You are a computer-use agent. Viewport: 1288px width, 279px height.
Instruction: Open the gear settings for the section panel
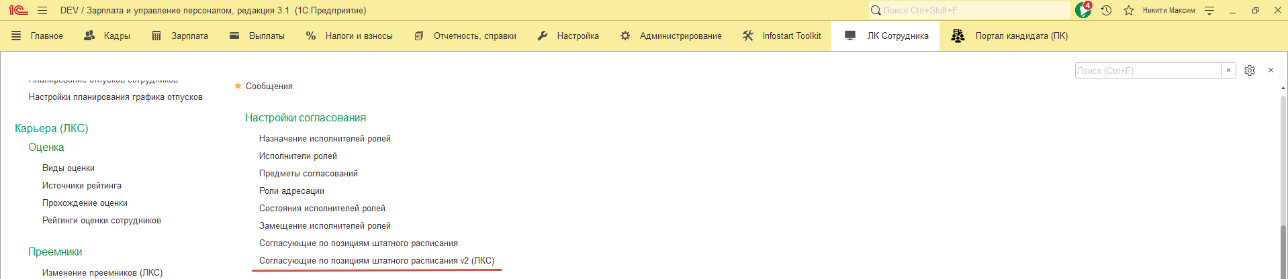click(1249, 70)
